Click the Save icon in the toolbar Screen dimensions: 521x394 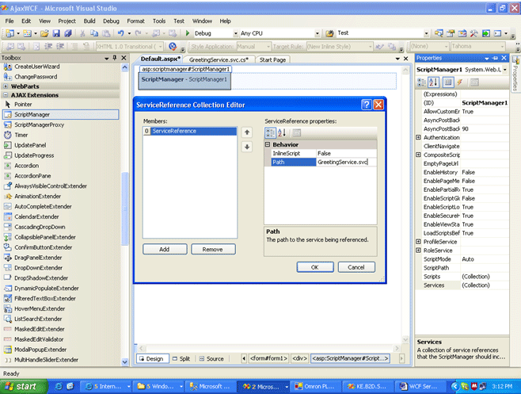[56, 33]
